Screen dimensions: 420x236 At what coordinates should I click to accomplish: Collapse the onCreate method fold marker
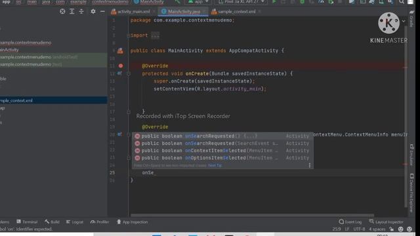pos(129,73)
